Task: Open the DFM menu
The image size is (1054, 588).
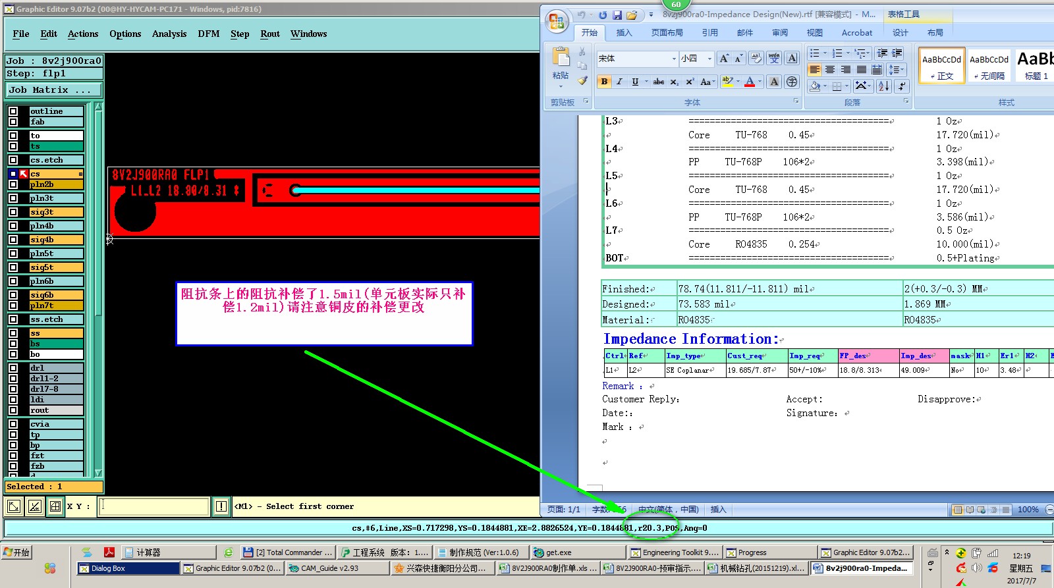Action: 209,34
